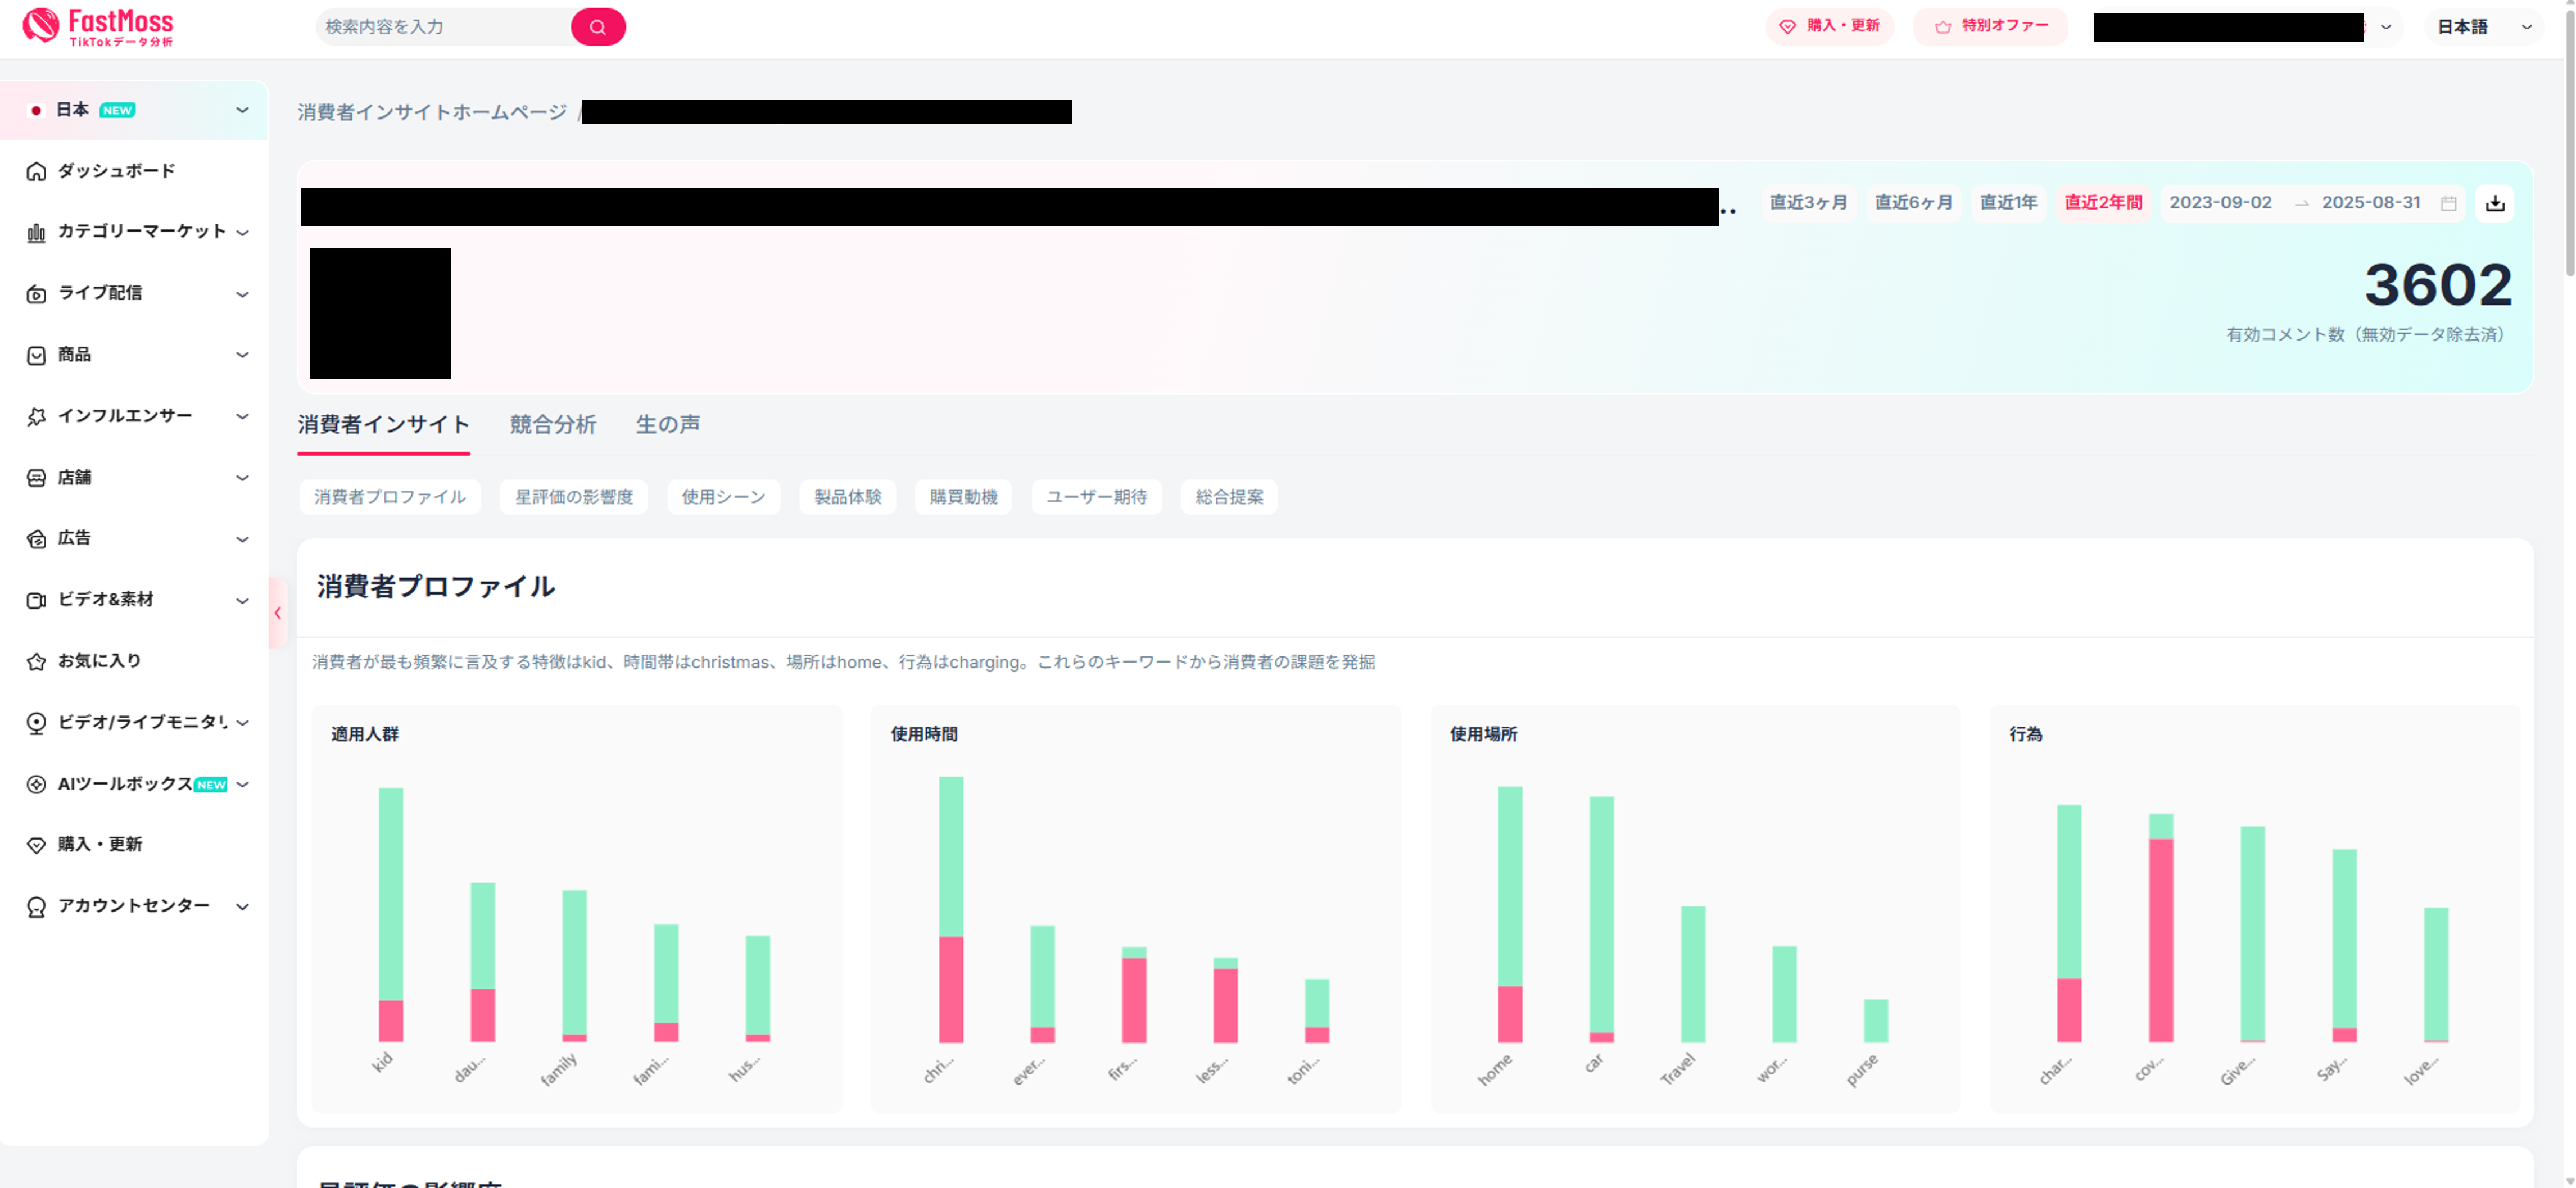2576x1188 pixels.
Task: Click the diamond icon in header 購入・更新
Action: point(1787,27)
